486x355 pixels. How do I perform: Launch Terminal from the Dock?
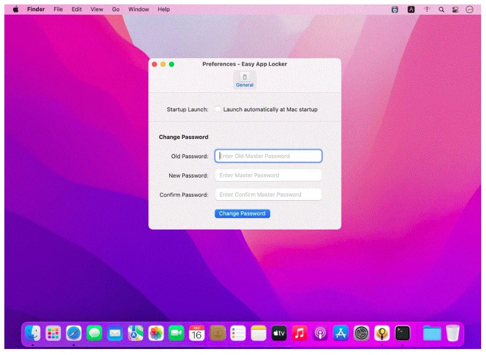[x=402, y=334]
